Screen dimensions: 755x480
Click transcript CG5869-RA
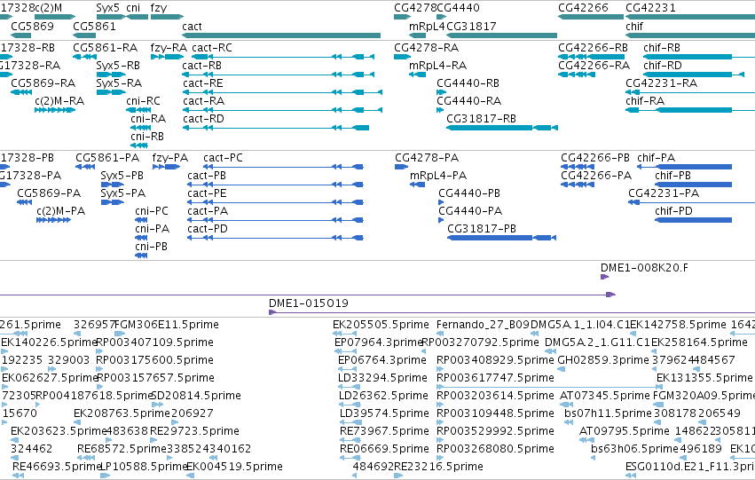point(21,92)
